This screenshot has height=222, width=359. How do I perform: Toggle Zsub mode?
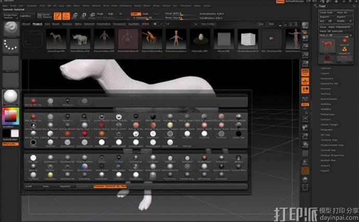[x=145, y=14]
